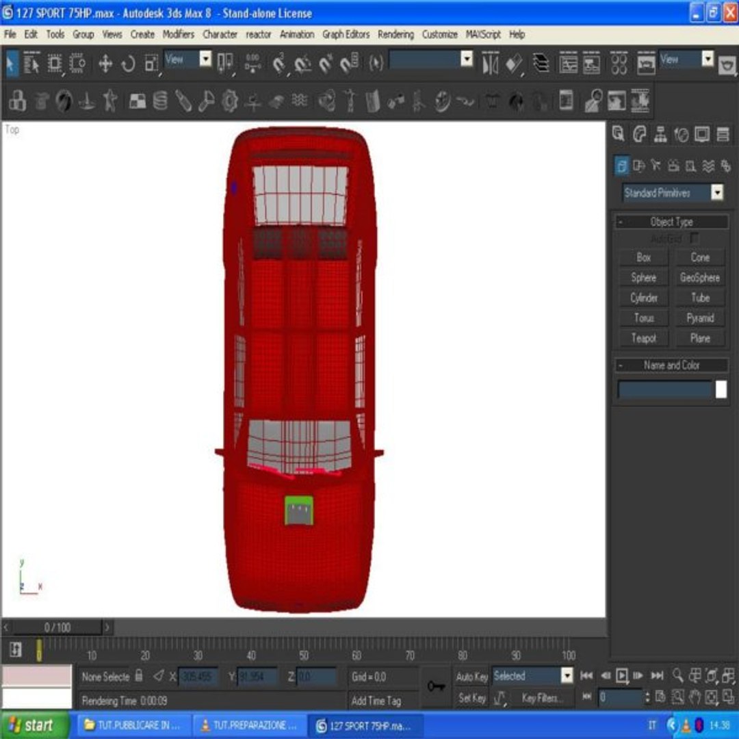Toggle the 3D Snaps button
Viewport: 739px width, 739px height.
(280, 64)
